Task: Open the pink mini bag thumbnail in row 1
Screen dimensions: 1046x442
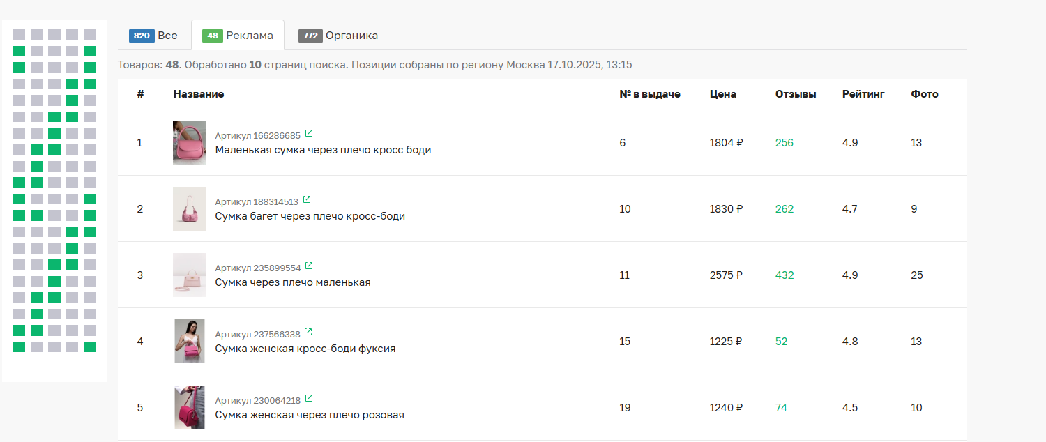Action: 190,142
